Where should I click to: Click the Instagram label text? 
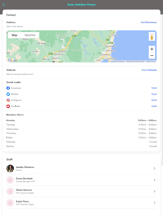16,100
